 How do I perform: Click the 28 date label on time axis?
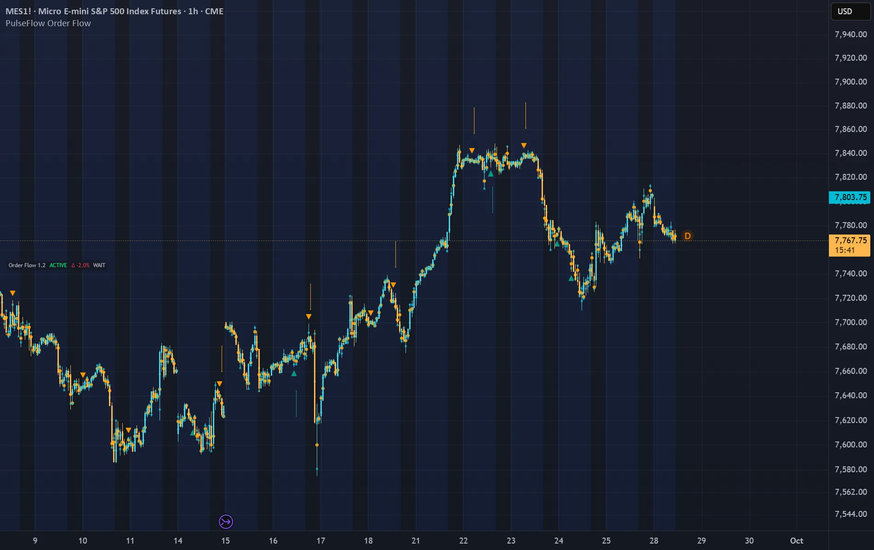pyautogui.click(x=654, y=541)
